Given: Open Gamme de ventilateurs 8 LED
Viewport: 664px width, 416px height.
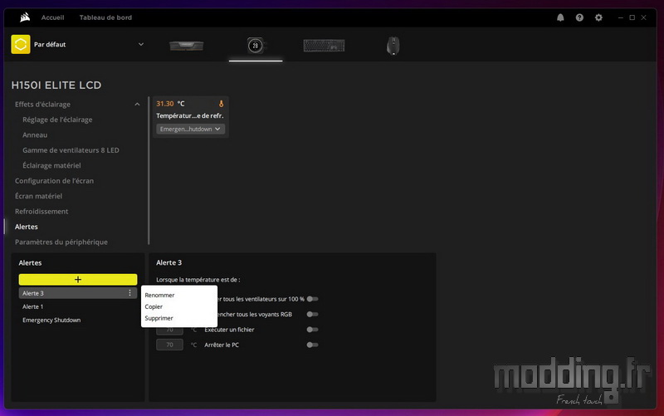Looking at the screenshot, I should (71, 150).
